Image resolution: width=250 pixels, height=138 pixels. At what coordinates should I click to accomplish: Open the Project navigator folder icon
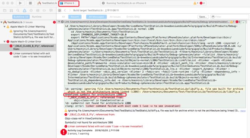pos(5,10)
